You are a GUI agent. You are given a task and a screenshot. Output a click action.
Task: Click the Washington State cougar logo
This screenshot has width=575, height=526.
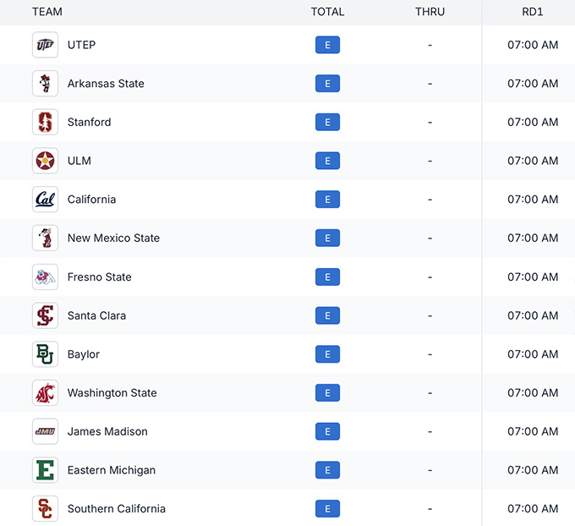[45, 393]
